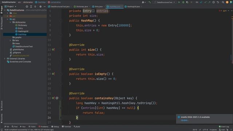Select the graphs package
The height and width of the screenshot is (131, 233).
[18, 37]
